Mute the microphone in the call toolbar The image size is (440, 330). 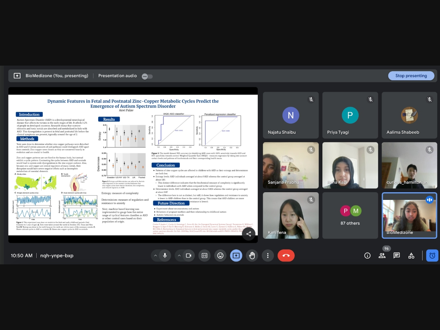[165, 256]
